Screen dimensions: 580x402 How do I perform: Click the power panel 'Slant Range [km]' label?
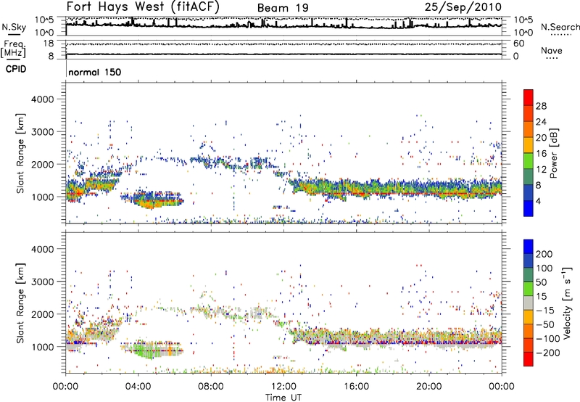pyautogui.click(x=20, y=153)
